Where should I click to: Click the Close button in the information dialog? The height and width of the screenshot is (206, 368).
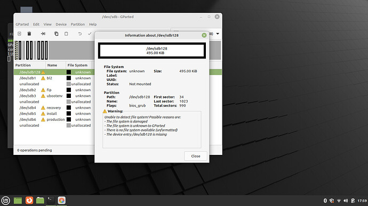pyautogui.click(x=196, y=156)
